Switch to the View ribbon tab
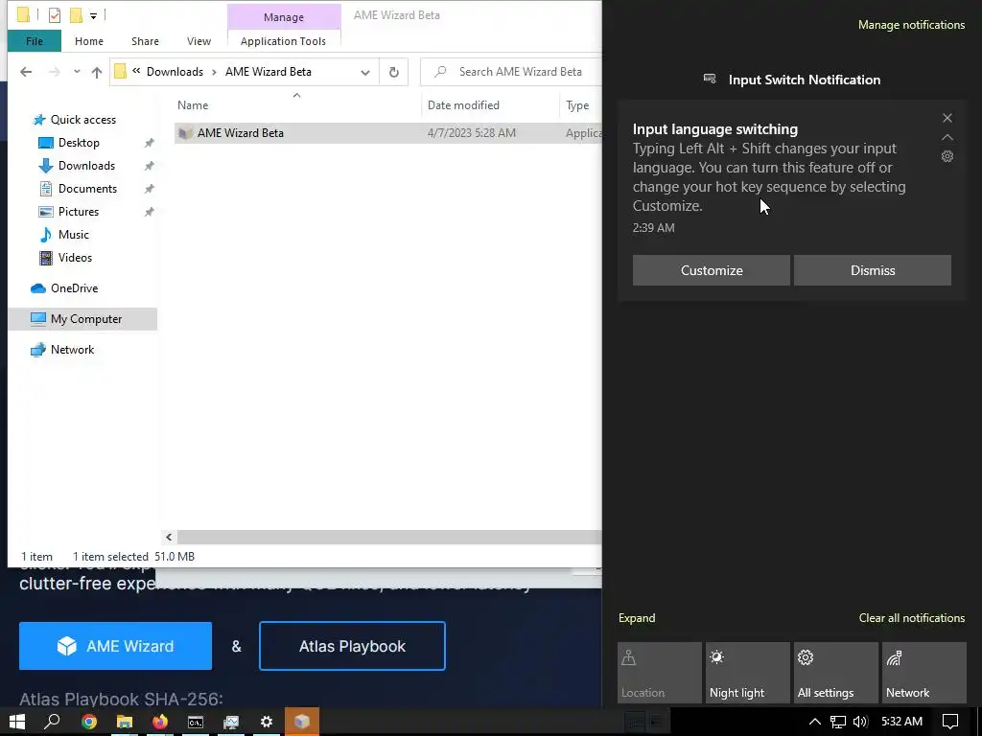The image size is (982, 736). (x=199, y=41)
